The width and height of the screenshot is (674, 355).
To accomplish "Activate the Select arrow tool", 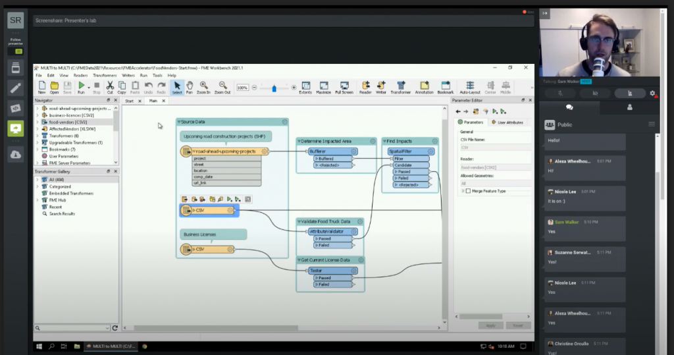I will click(176, 88).
